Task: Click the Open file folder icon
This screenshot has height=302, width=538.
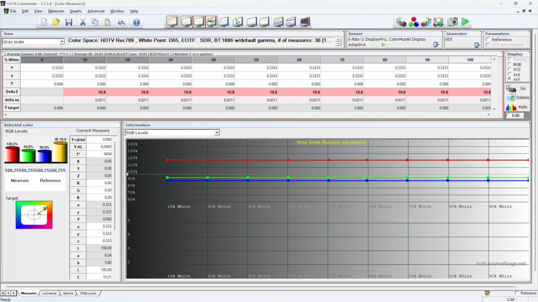Action: 56,22
